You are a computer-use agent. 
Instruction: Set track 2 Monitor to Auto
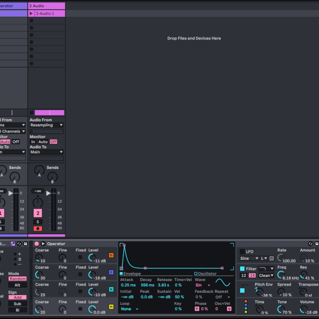pyautogui.click(x=43, y=142)
